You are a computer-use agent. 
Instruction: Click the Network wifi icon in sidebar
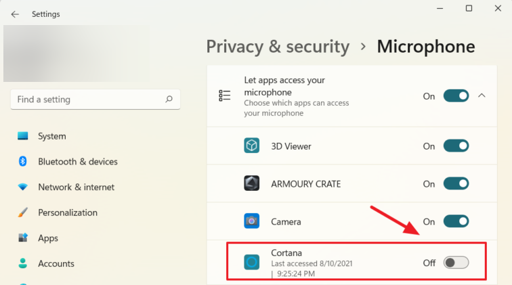[22, 187]
